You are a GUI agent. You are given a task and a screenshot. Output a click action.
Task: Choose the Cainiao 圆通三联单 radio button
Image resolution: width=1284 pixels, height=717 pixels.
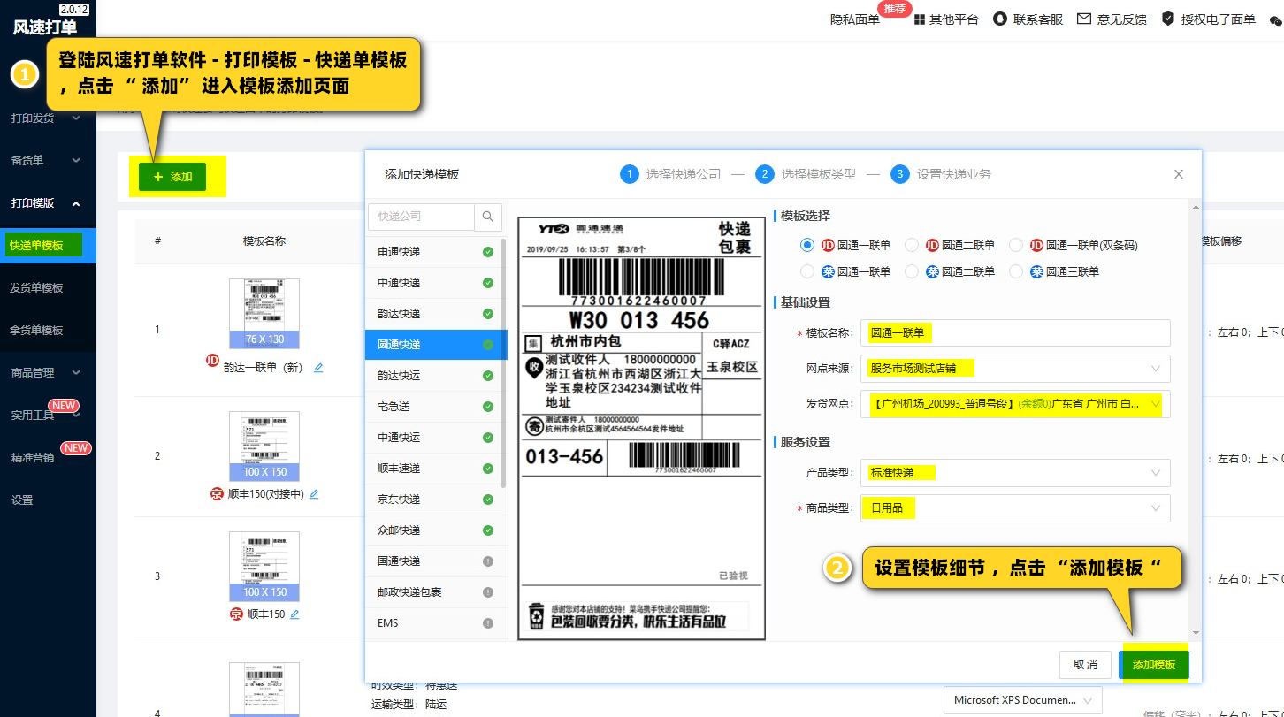pos(1016,271)
